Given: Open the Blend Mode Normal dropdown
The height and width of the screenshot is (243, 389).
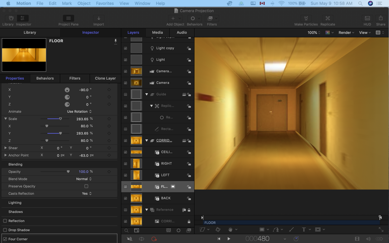Looking at the screenshot, I should click(x=84, y=179).
